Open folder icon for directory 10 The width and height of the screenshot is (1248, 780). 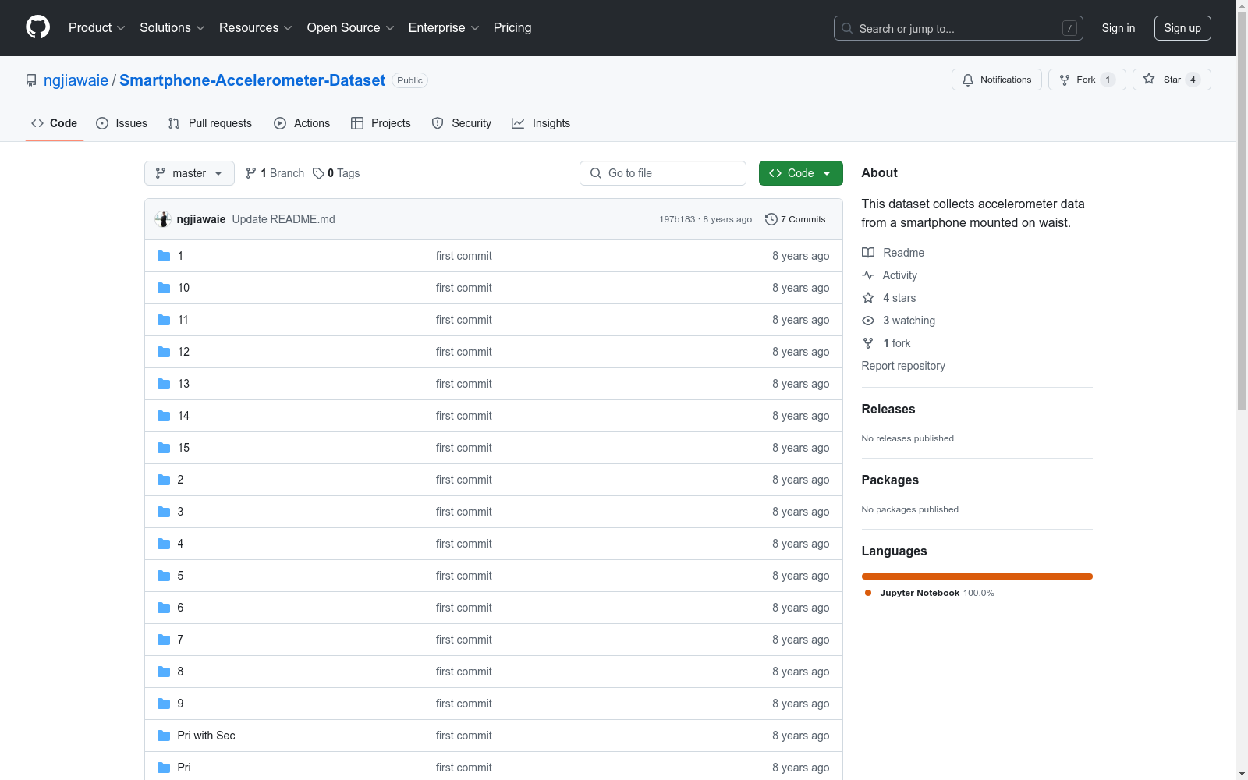tap(164, 288)
